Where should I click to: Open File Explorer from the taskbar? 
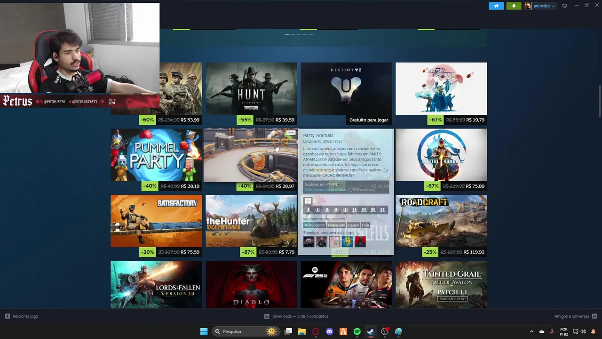point(302,331)
